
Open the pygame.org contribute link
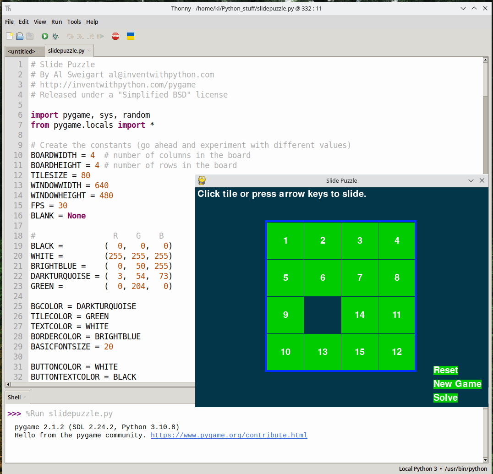[x=229, y=435]
